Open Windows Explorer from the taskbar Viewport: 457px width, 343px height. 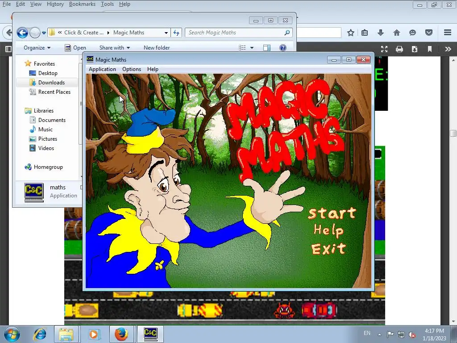pos(66,334)
